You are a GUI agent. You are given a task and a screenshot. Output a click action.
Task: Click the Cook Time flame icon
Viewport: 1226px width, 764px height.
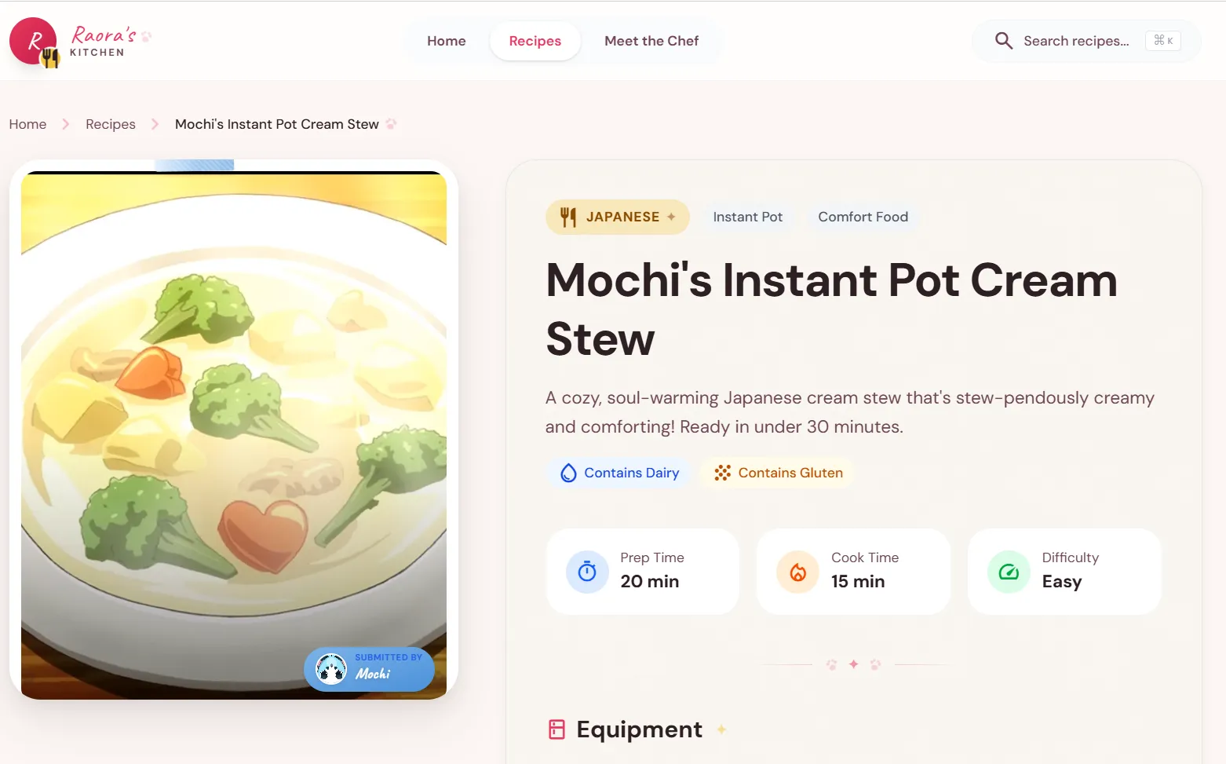797,572
